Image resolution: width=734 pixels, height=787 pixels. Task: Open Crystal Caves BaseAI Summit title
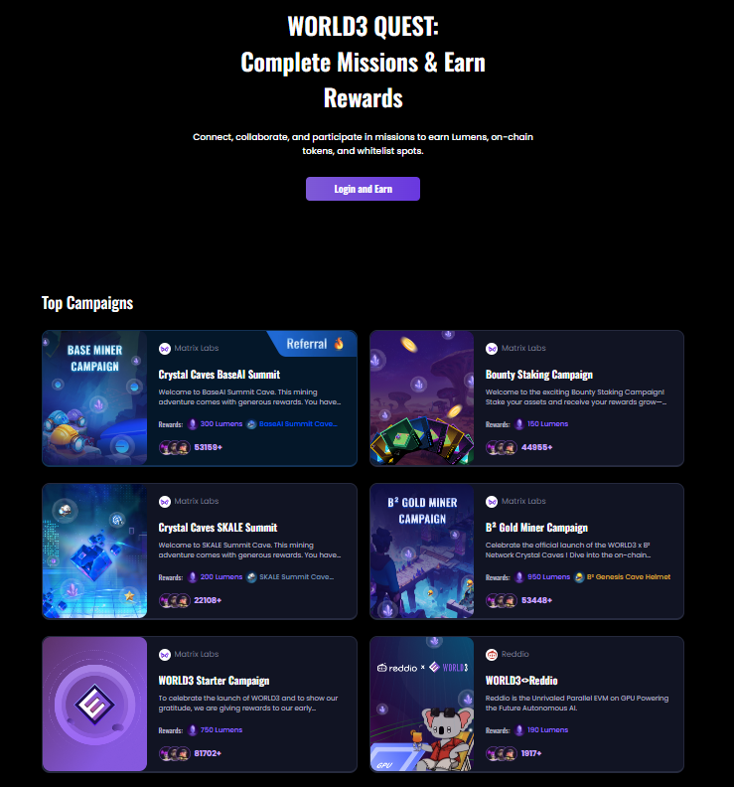pyautogui.click(x=220, y=375)
